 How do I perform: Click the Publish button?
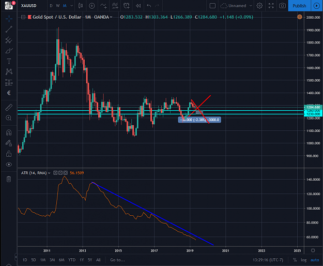(299, 6)
